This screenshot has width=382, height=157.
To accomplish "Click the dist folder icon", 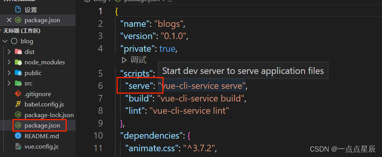I will click(18, 52).
